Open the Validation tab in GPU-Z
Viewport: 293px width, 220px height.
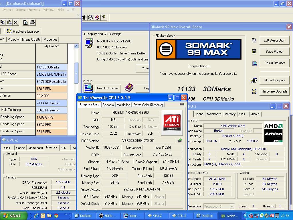click(124, 105)
